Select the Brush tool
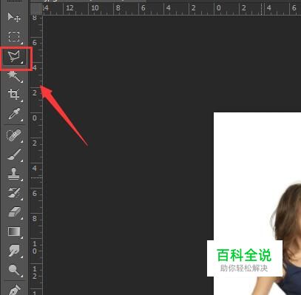This screenshot has height=295, width=301. (14, 155)
